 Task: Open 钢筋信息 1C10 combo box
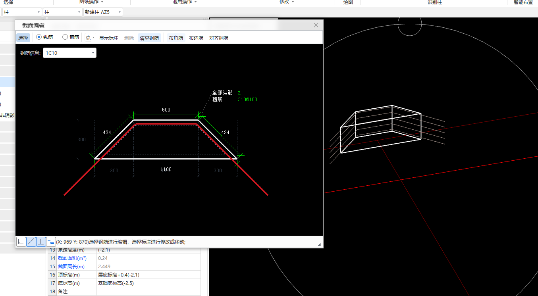(x=69, y=53)
